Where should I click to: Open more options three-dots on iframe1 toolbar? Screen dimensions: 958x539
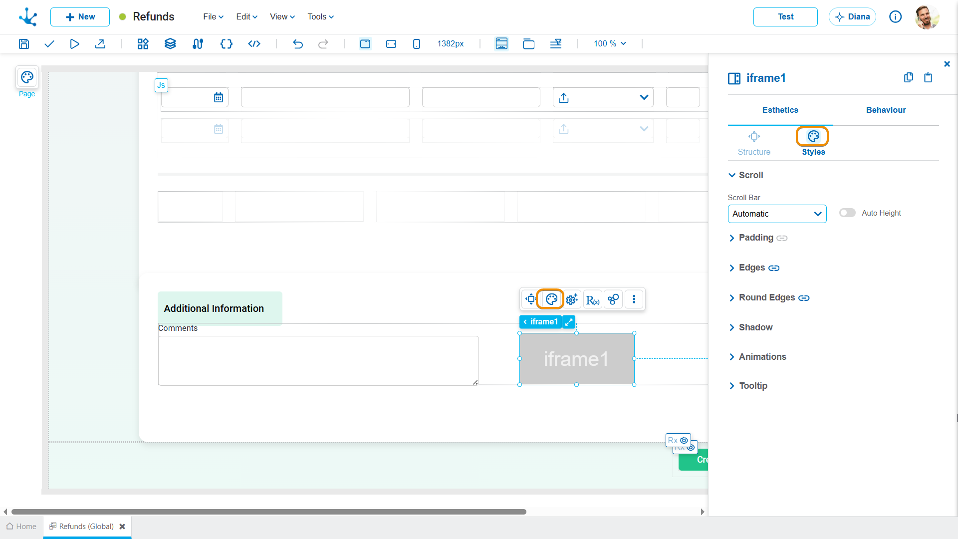[634, 299]
